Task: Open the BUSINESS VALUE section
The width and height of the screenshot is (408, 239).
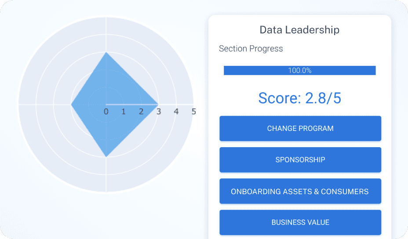Action: [x=300, y=222]
